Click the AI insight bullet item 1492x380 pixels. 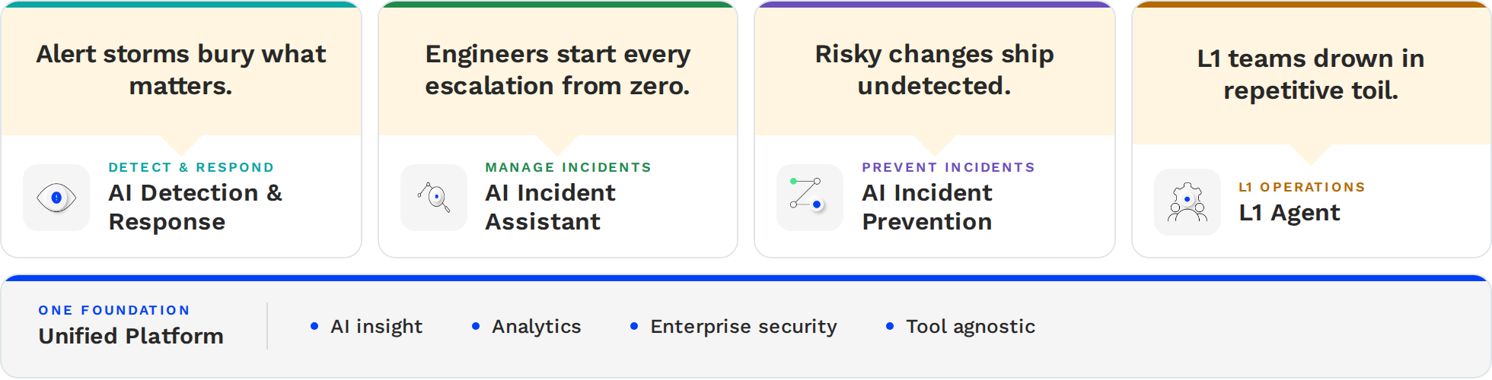[x=367, y=327]
